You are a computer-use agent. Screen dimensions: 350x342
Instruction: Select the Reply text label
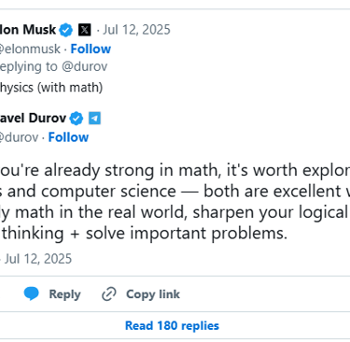[64, 294]
